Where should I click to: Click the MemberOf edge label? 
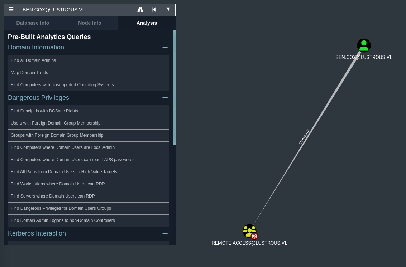pos(304,137)
